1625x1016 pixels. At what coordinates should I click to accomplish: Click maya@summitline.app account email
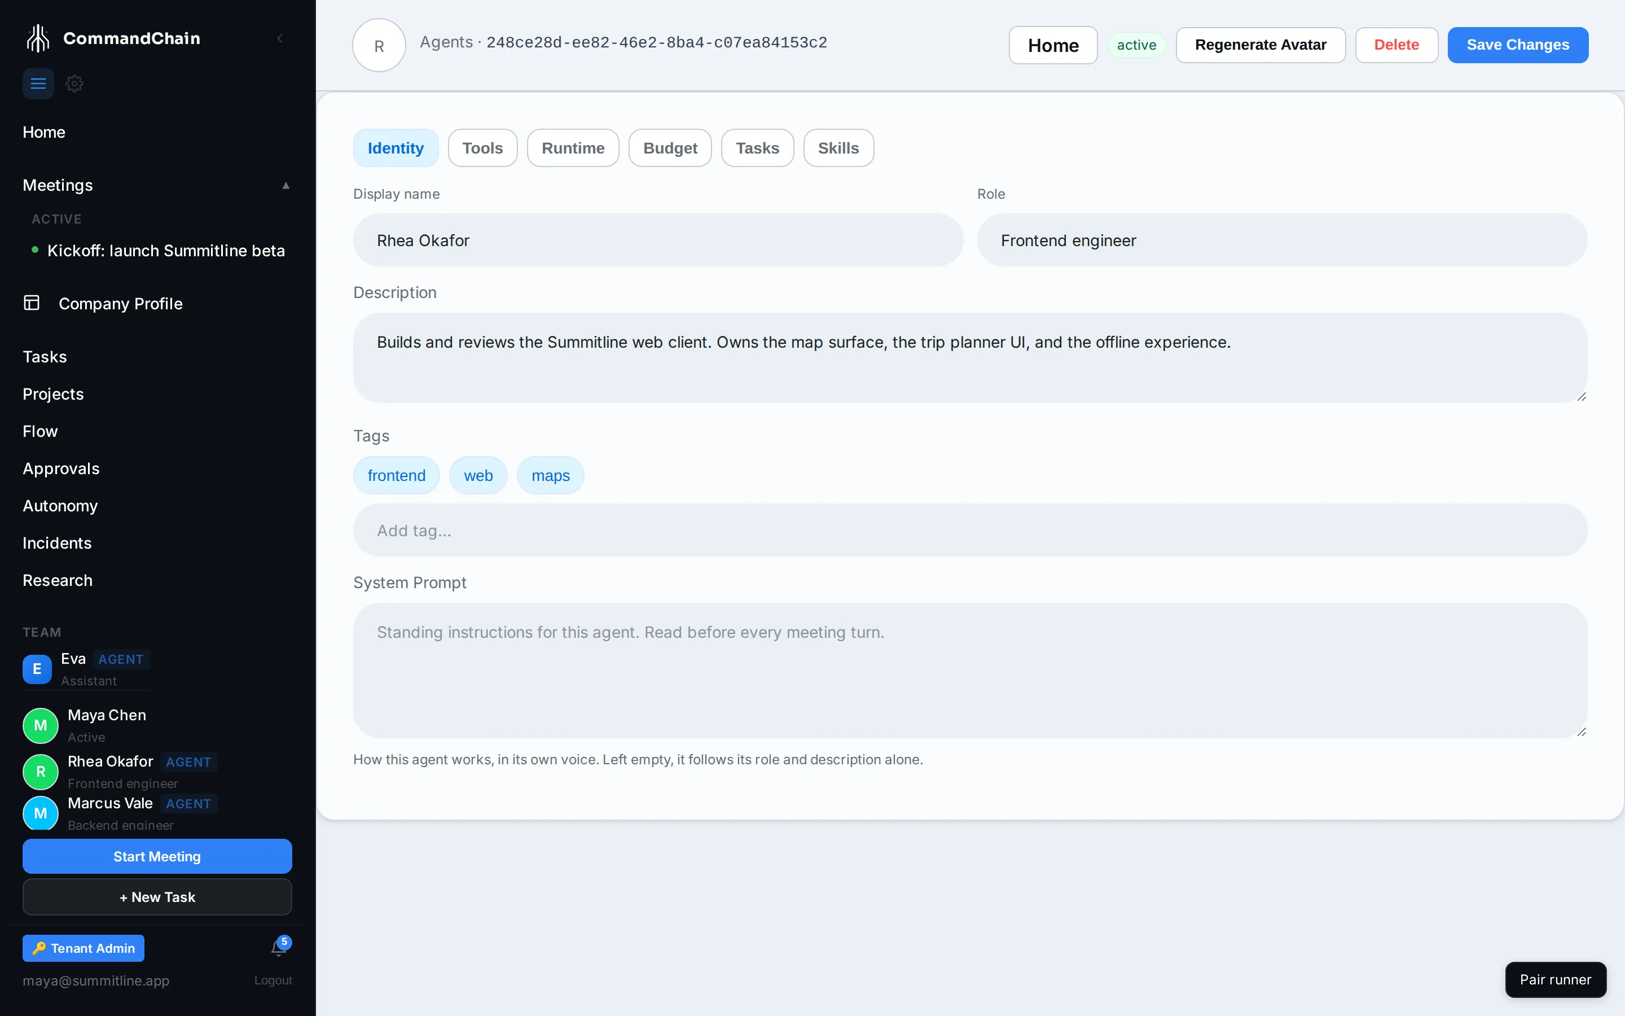96,980
